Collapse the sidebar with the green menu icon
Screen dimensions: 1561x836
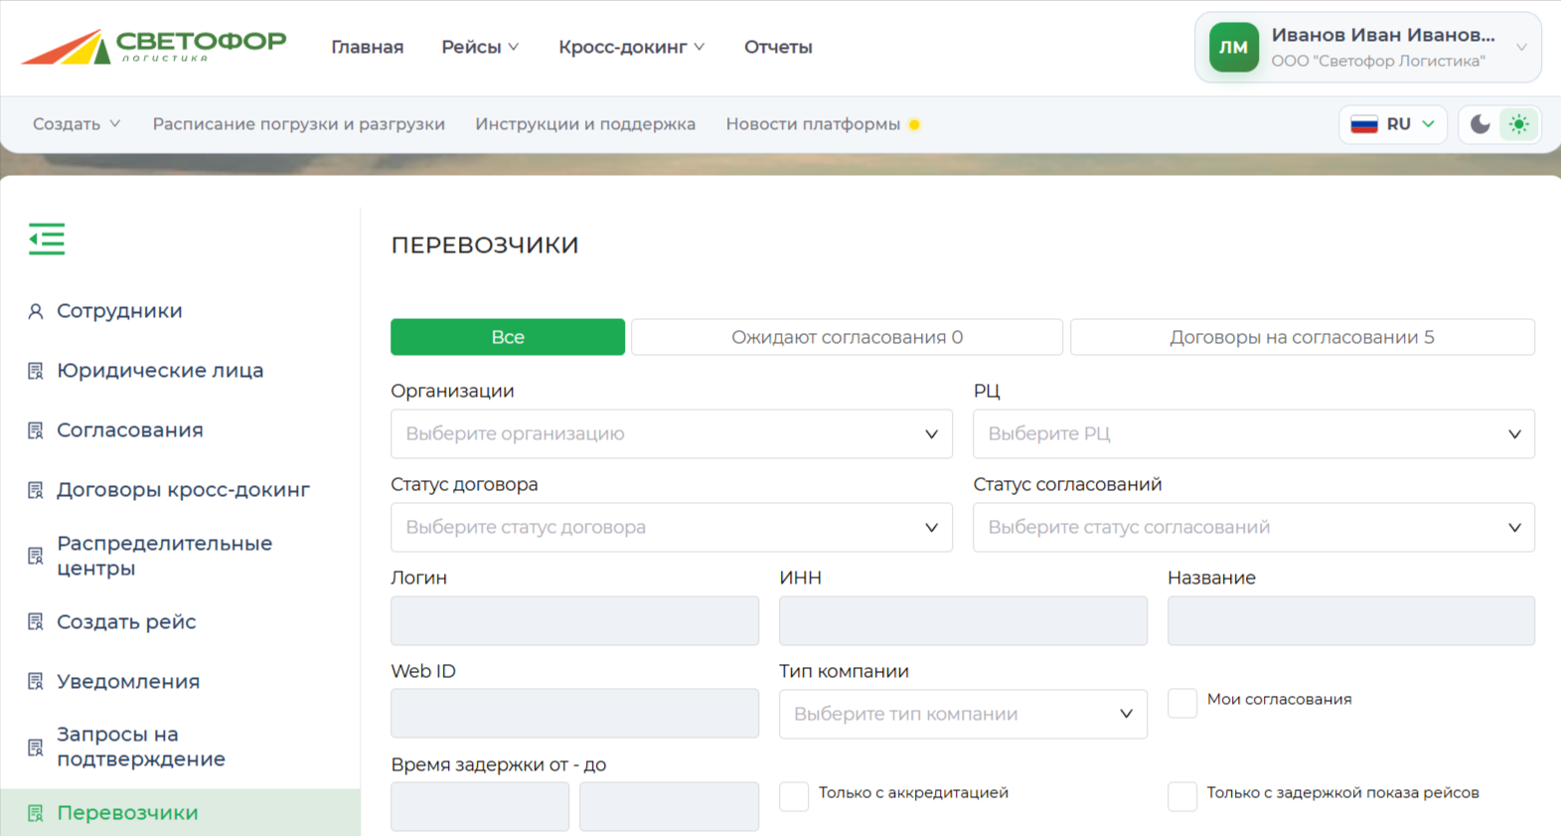[47, 239]
